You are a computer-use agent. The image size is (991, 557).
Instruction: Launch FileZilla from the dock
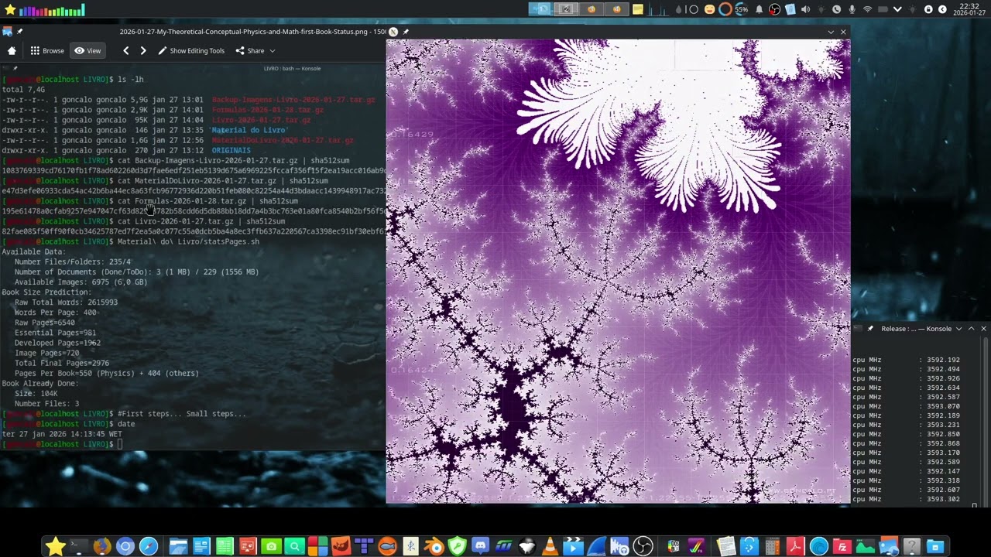pyautogui.click(x=842, y=547)
